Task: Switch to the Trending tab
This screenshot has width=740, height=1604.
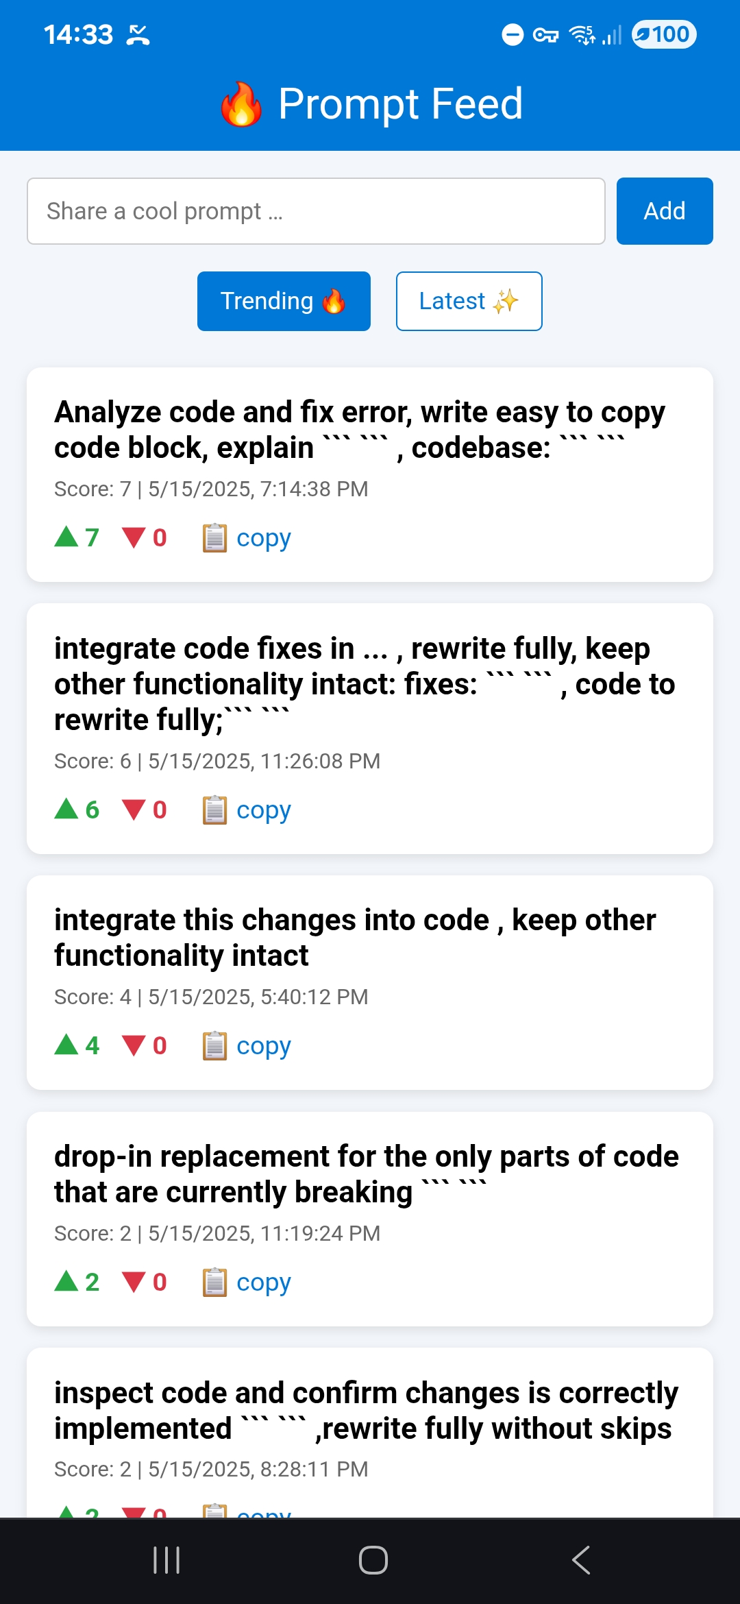Action: 284,301
